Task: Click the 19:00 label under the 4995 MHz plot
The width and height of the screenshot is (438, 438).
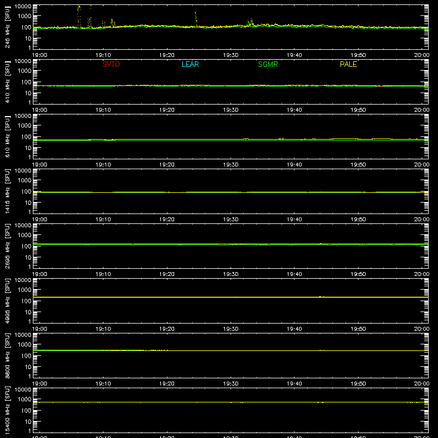Action: pos(39,329)
